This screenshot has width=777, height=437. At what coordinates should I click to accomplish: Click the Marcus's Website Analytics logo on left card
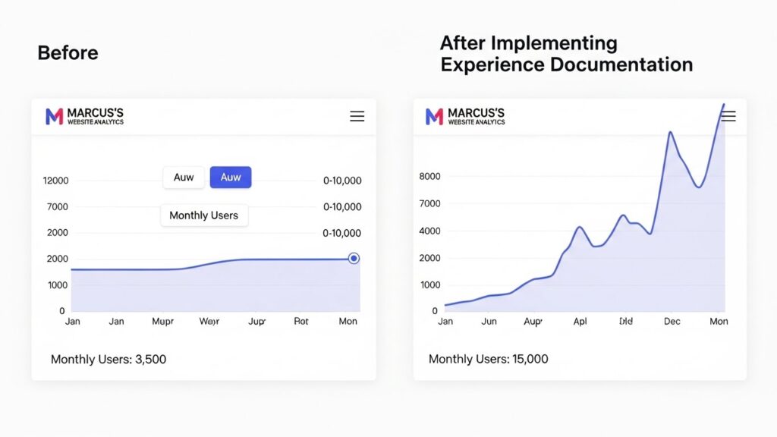click(83, 115)
